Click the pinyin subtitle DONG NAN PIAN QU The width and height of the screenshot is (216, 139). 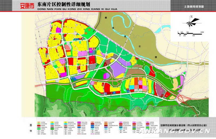[x=63, y=8]
